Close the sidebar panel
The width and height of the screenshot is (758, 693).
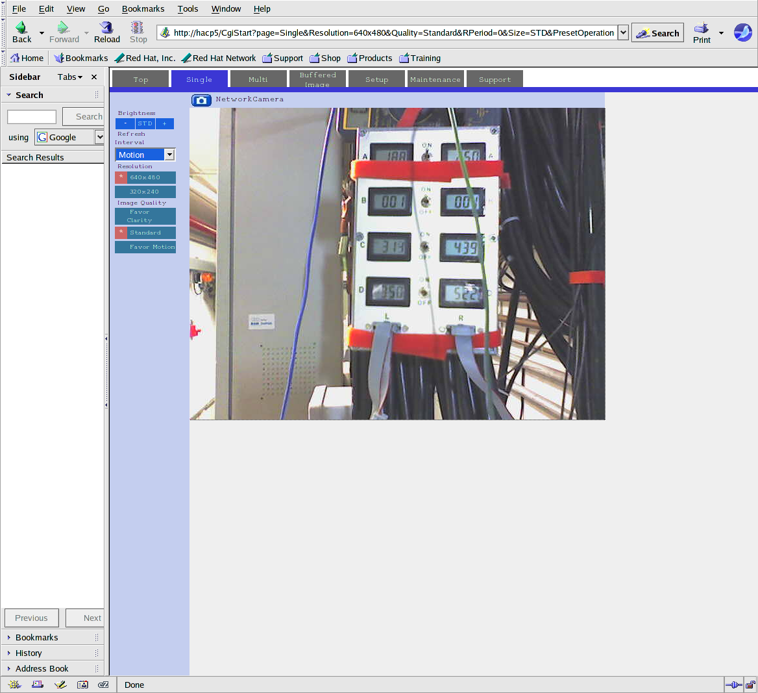pyautogui.click(x=94, y=77)
